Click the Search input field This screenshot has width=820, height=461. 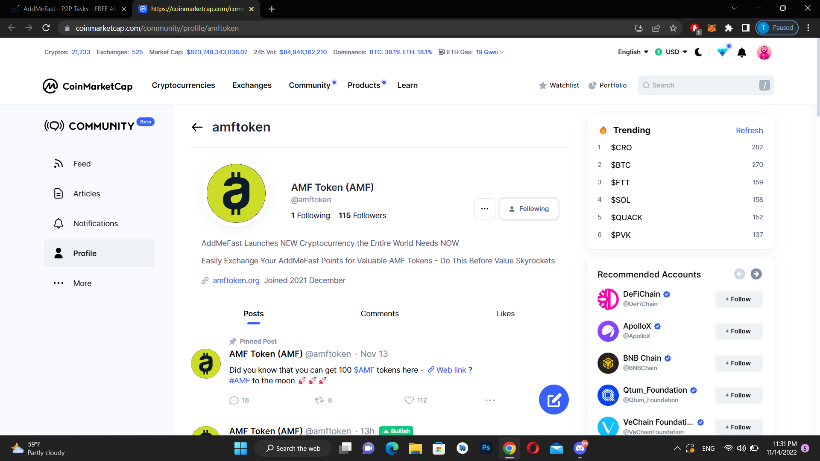(700, 85)
